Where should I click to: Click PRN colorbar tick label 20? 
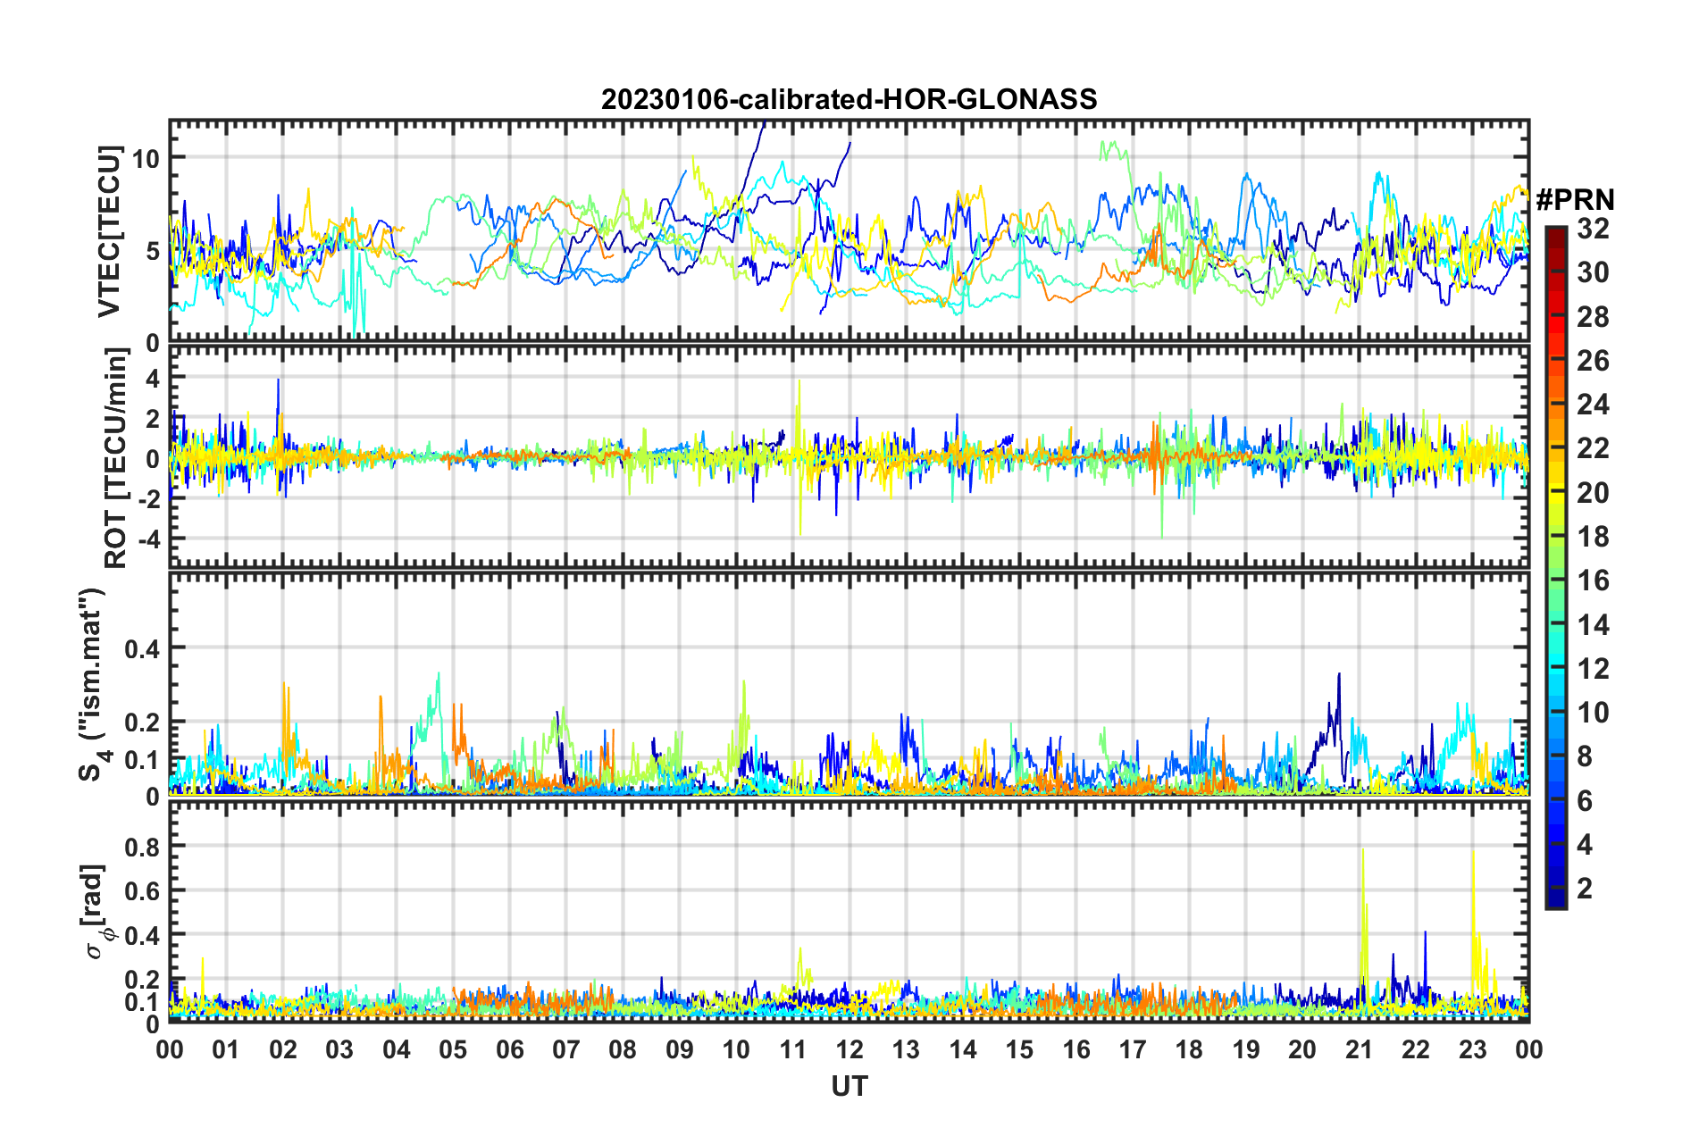pyautogui.click(x=1593, y=493)
